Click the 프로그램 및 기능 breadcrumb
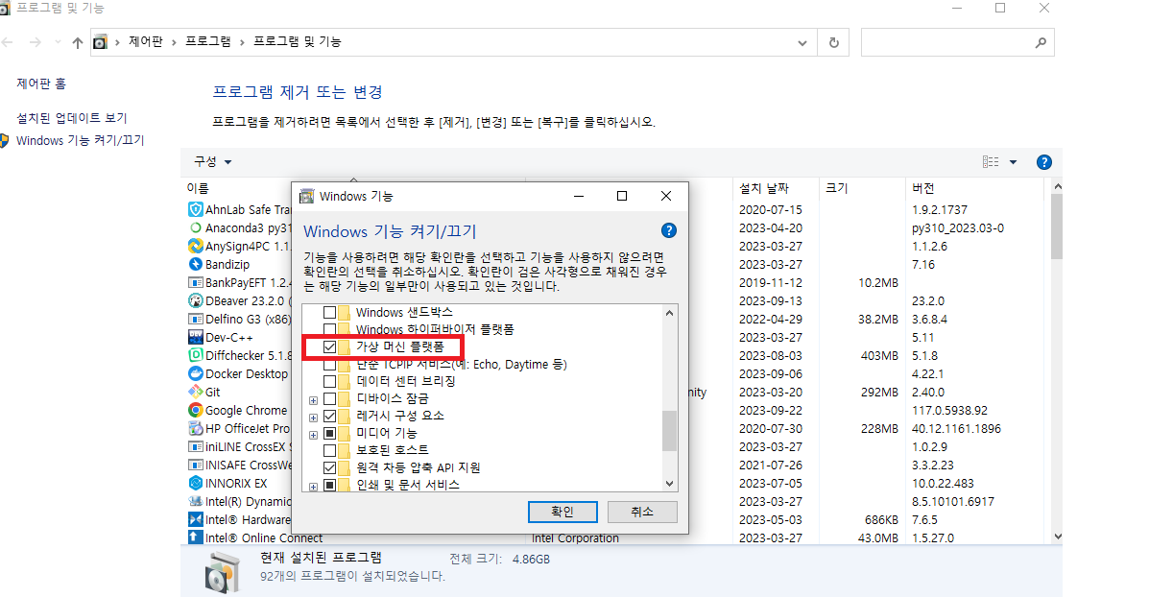 pos(298,42)
